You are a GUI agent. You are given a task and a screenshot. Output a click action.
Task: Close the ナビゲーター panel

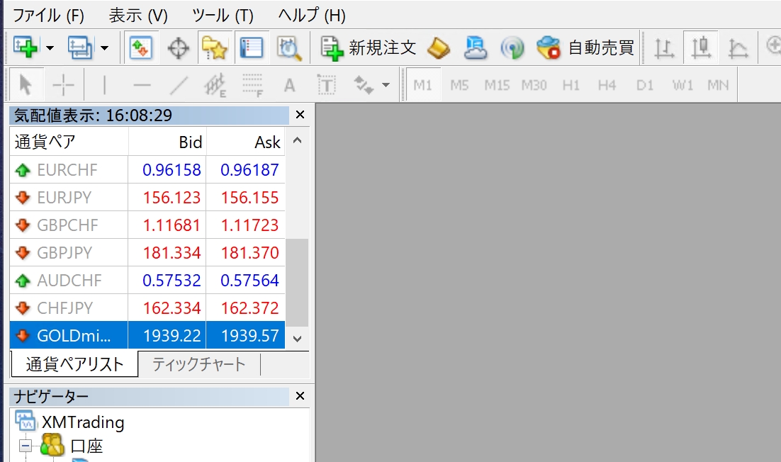coord(300,396)
